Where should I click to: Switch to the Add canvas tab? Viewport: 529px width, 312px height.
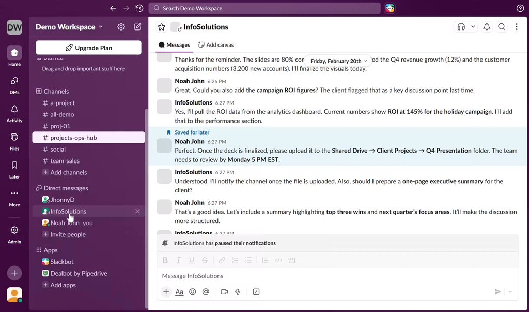click(216, 45)
